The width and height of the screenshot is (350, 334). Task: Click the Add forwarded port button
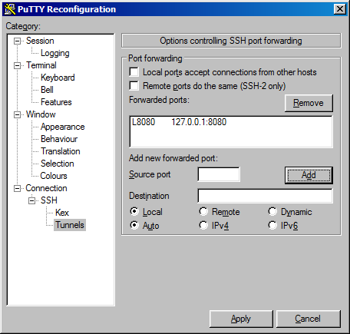[309, 175]
